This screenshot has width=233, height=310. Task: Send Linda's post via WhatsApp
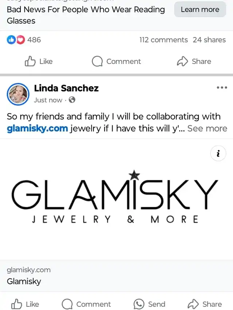click(x=149, y=304)
